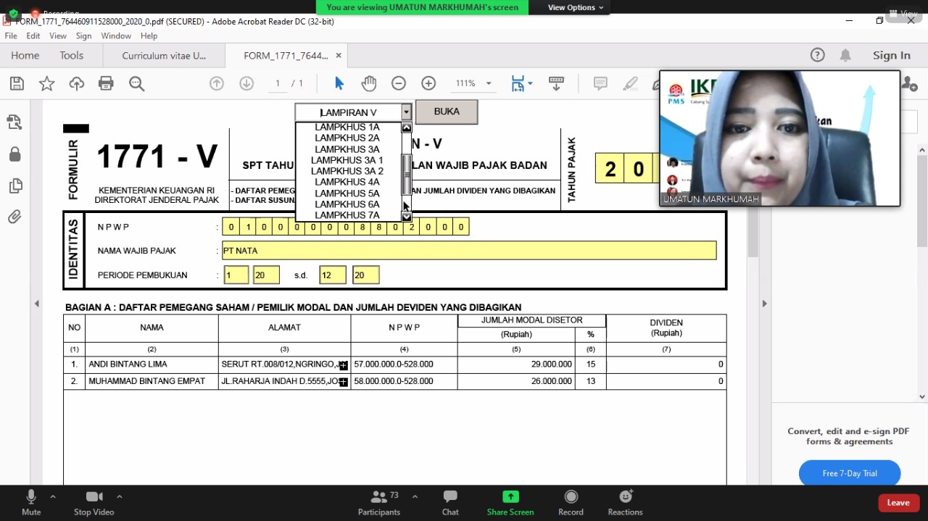Click the zoom in plus icon

coord(428,83)
